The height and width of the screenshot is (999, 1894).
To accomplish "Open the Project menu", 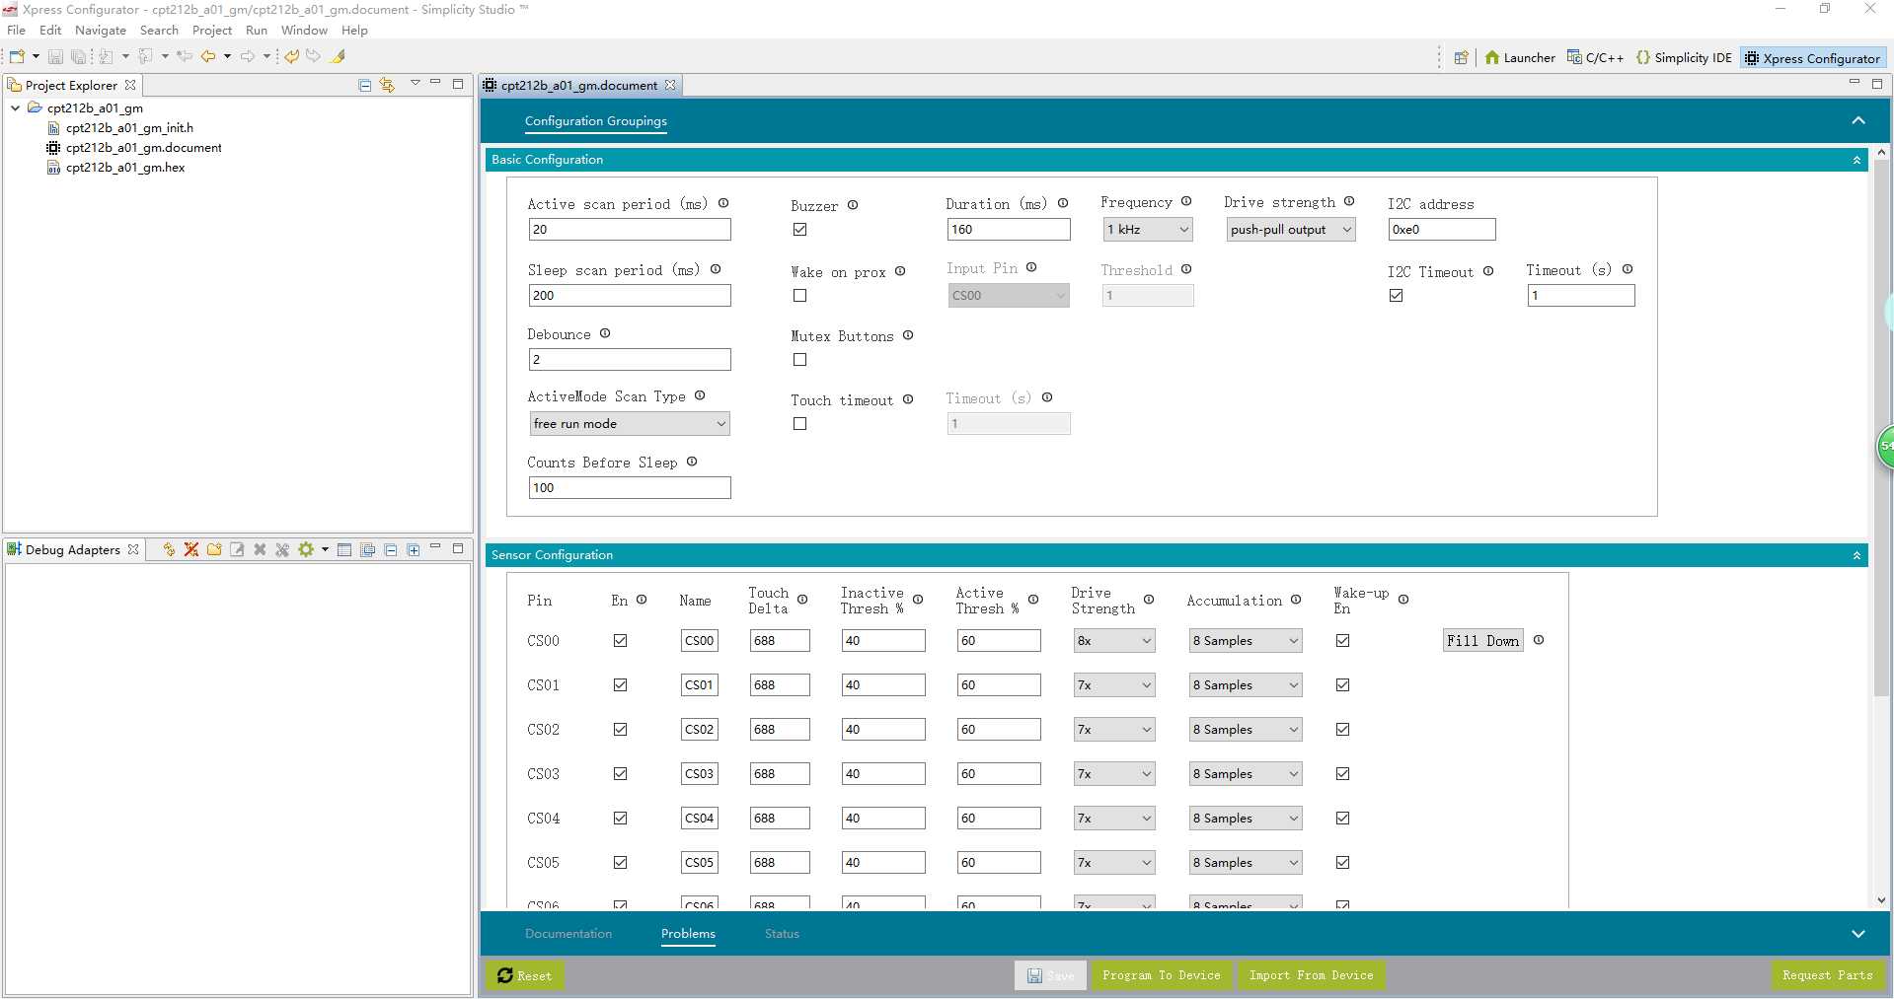I will (212, 31).
